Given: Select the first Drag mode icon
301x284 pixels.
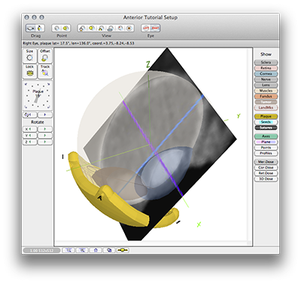Looking at the screenshot, I should click(x=30, y=28).
